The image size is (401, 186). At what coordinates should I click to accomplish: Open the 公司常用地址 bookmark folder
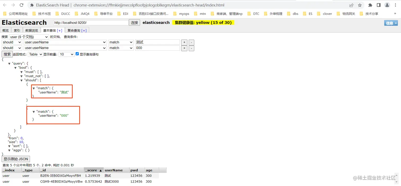(15, 14)
